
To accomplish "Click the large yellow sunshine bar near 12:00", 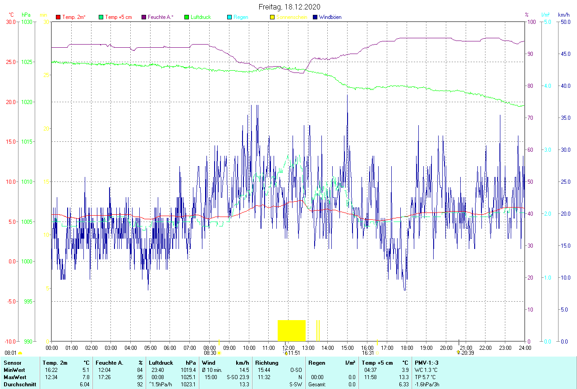I will (291, 330).
